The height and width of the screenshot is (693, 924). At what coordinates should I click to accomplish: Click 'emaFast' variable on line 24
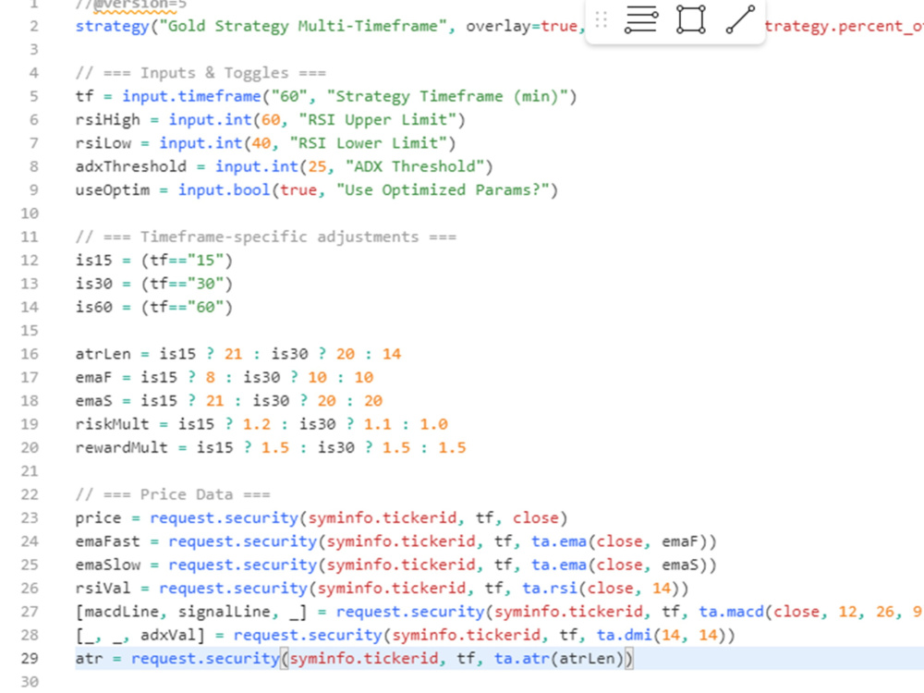coord(108,541)
